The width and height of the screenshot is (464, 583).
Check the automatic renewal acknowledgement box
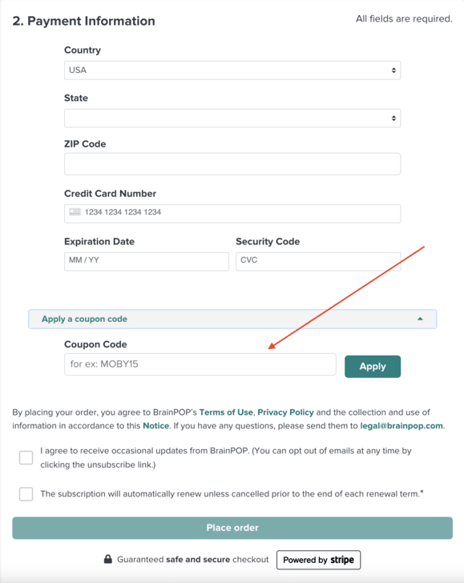pos(26,494)
